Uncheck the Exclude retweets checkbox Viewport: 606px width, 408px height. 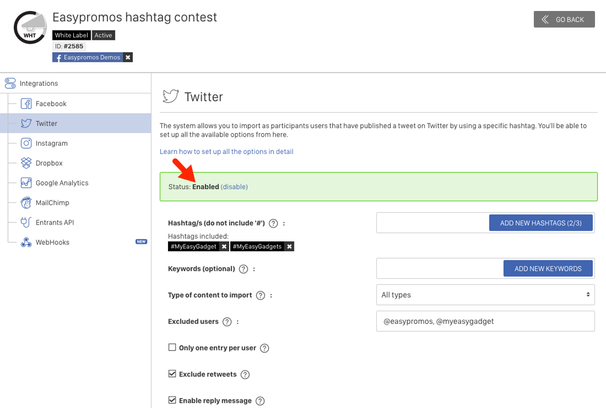click(x=173, y=373)
